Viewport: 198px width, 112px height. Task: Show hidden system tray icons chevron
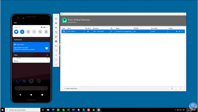[x=175, y=110]
